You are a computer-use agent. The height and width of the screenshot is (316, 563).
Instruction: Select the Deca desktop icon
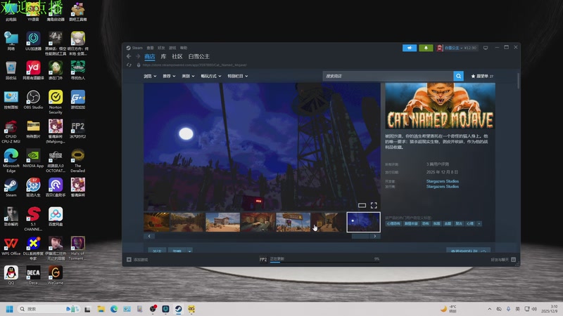click(33, 275)
